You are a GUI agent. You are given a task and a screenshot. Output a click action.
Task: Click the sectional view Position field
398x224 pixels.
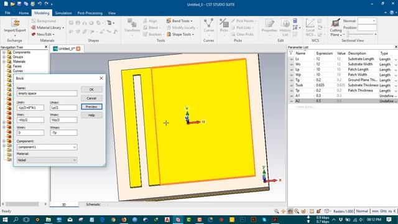[x=367, y=27]
